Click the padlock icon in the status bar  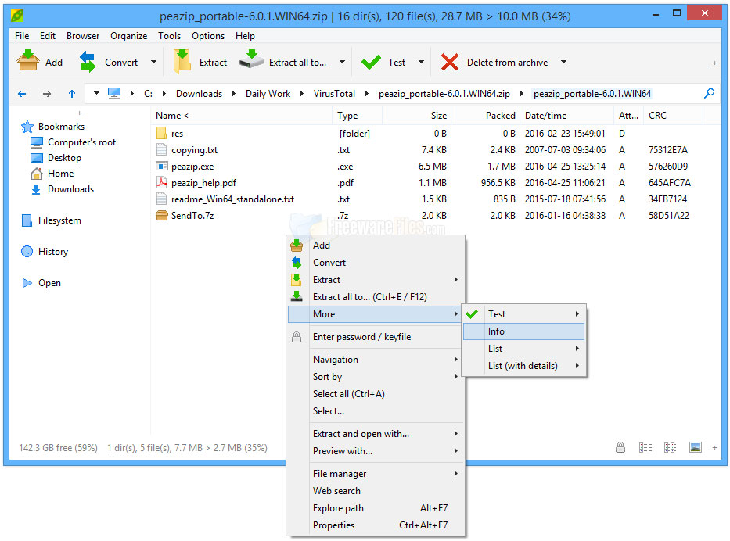(x=620, y=447)
